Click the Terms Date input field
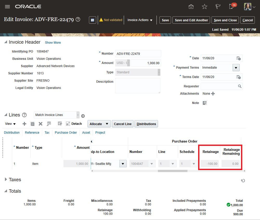 click(218, 77)
